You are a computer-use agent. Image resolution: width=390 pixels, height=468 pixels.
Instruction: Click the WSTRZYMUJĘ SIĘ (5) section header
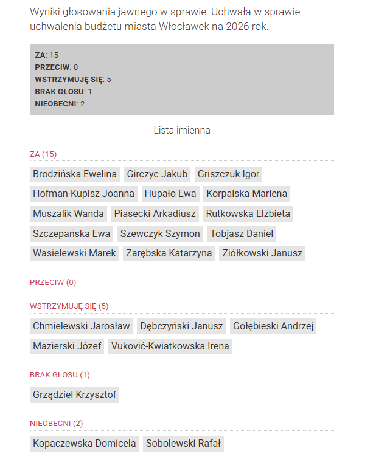[x=69, y=306]
